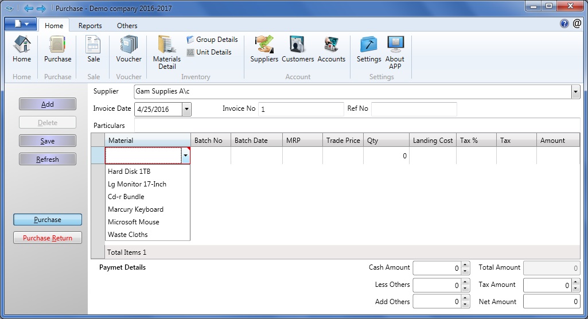Select the Purchase mode button

coord(48,220)
